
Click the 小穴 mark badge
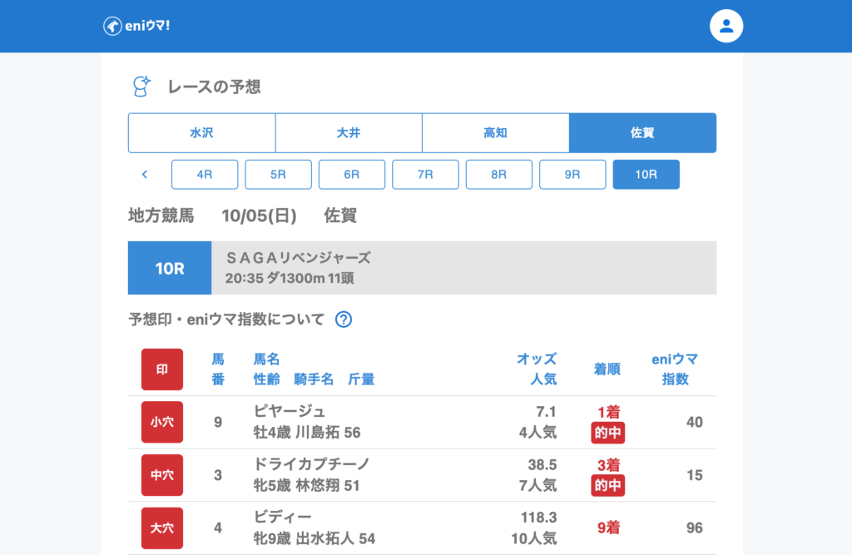tap(162, 422)
